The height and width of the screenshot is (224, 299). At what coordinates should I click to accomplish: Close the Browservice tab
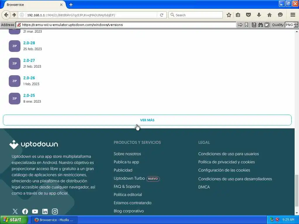(61, 5)
